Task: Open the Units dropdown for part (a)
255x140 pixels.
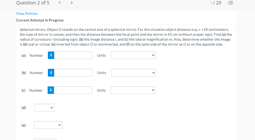Action: (133, 55)
